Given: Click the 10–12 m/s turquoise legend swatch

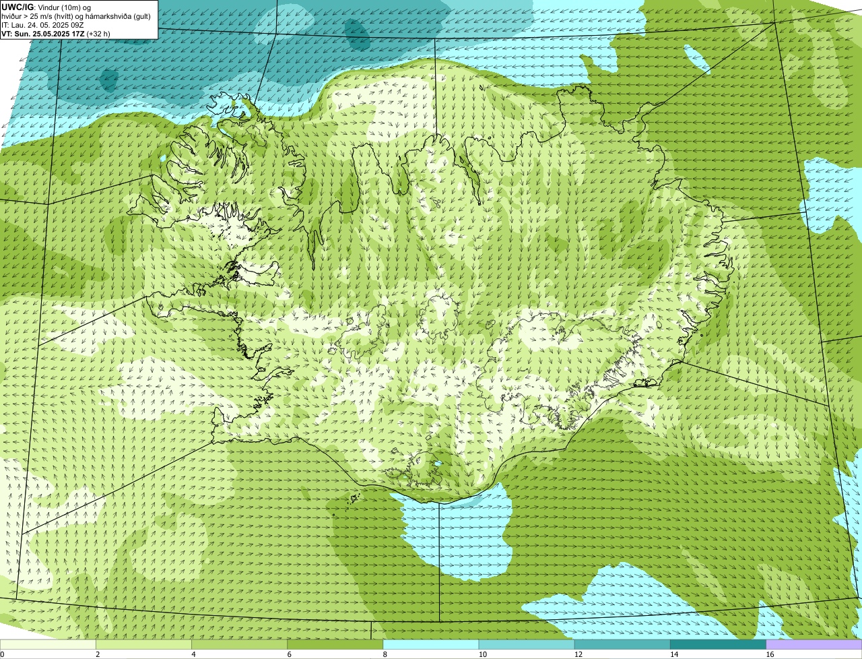Looking at the screenshot, I should pos(527,644).
